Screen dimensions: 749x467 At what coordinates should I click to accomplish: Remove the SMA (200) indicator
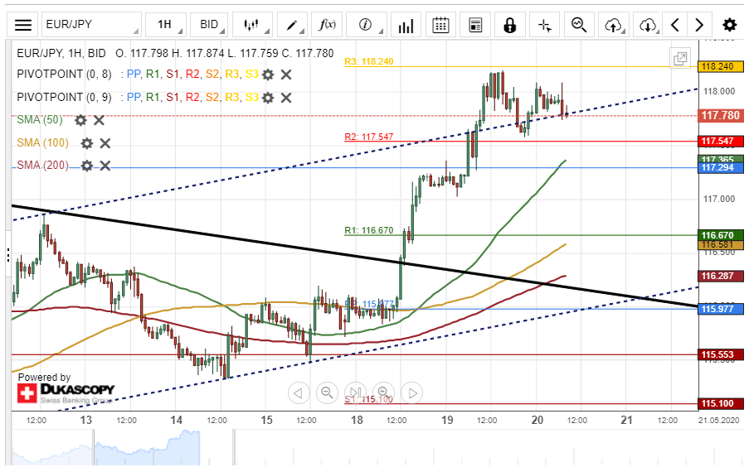coord(105,166)
